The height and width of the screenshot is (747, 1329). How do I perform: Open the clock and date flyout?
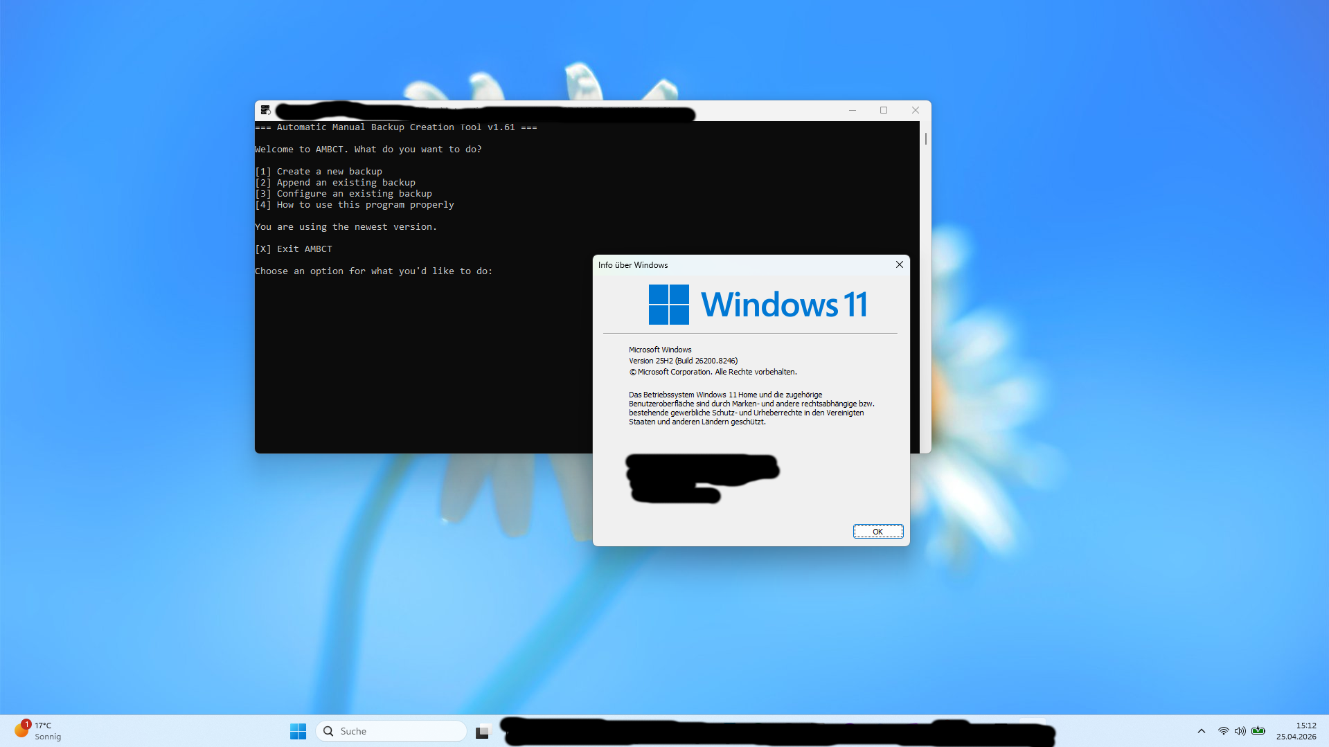(x=1296, y=731)
